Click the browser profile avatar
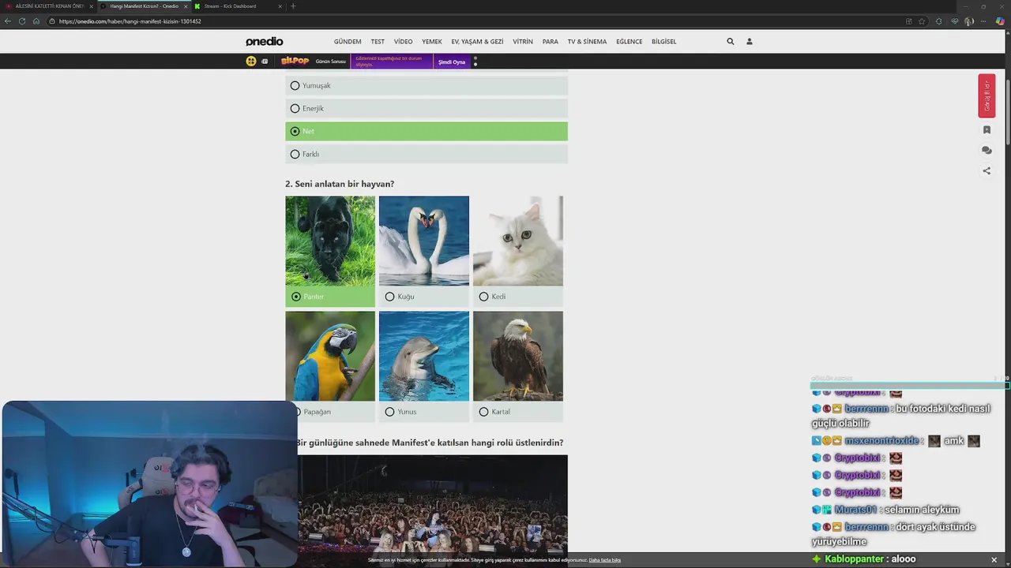The height and width of the screenshot is (568, 1011). [x=969, y=21]
